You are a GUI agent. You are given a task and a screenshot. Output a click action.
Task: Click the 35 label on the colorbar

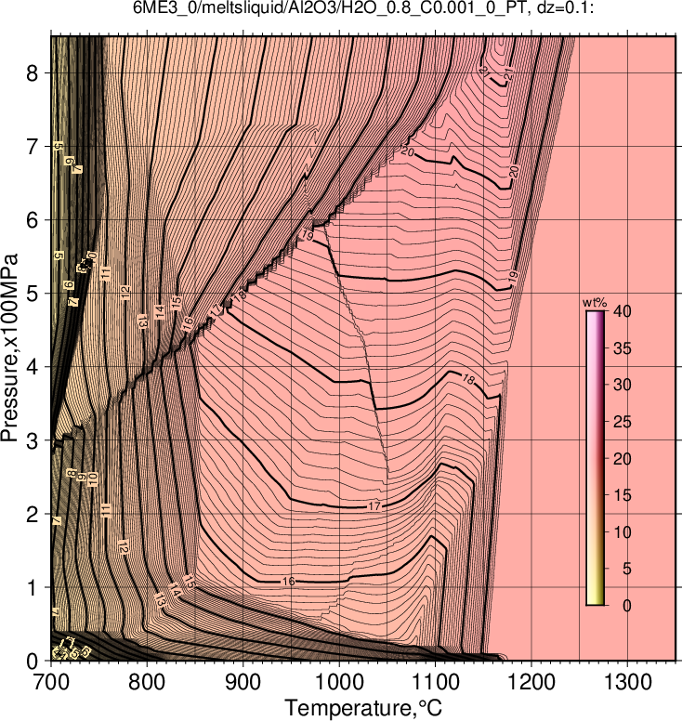tap(623, 348)
